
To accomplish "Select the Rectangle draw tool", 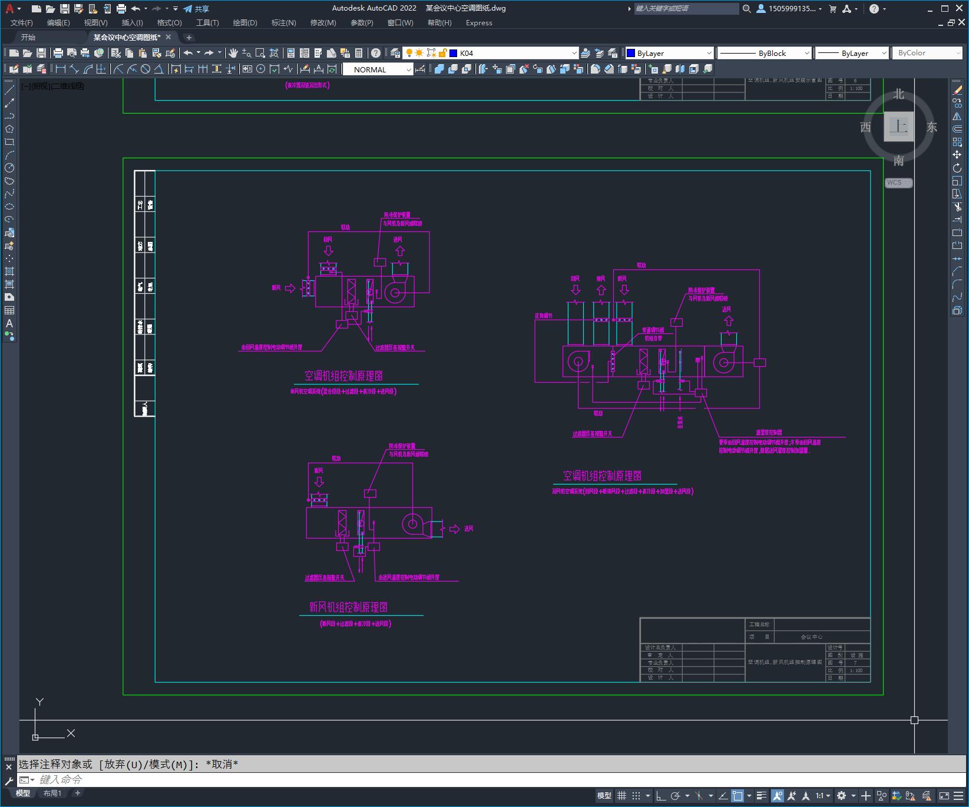I will click(x=9, y=142).
